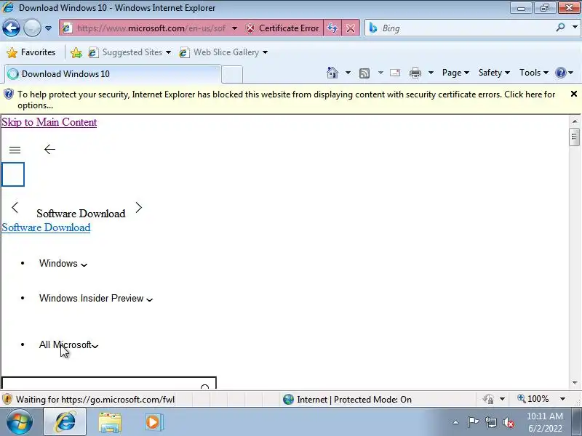Screen dimensions: 582x436
Task: Expand the address bar URL history dropdown
Action: coord(234,28)
